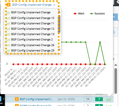Viewport: 119px width, 106px height.
Task: Click chart icon of BGP Config Unplanned Change 29
Action: [8, 51]
